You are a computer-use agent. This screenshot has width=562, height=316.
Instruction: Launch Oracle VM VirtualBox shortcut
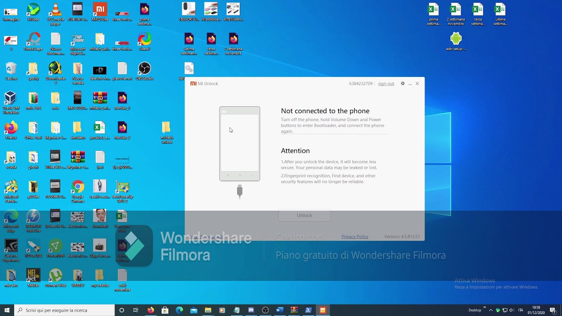(x=11, y=103)
